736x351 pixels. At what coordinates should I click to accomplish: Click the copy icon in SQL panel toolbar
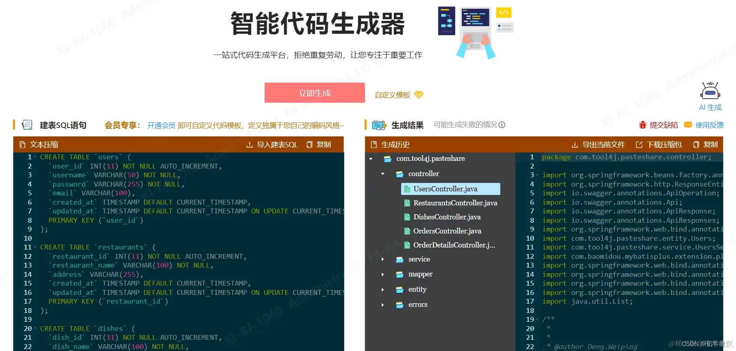click(309, 144)
